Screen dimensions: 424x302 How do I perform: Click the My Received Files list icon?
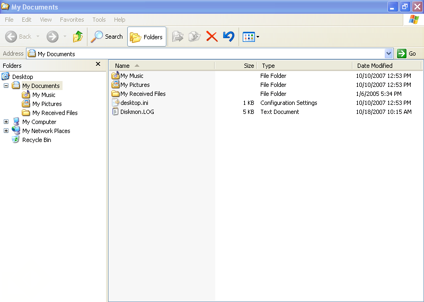click(116, 94)
